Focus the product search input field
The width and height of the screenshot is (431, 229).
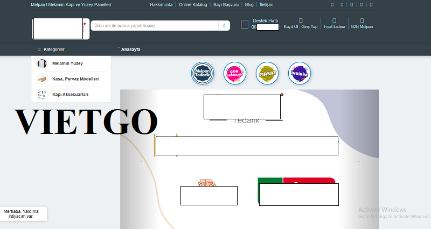pyautogui.click(x=155, y=26)
